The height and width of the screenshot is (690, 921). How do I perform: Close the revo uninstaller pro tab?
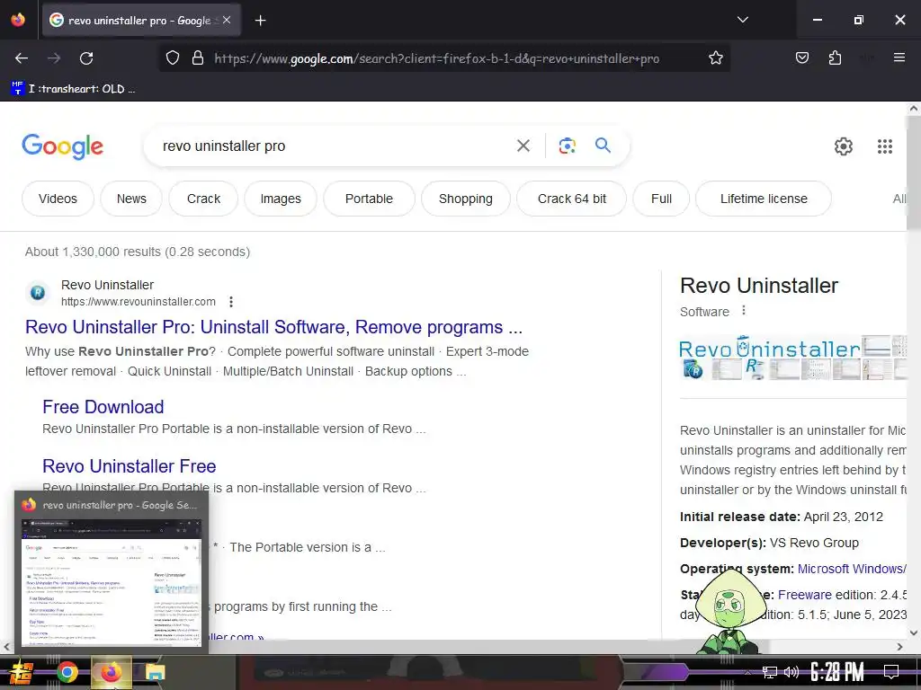(x=227, y=21)
